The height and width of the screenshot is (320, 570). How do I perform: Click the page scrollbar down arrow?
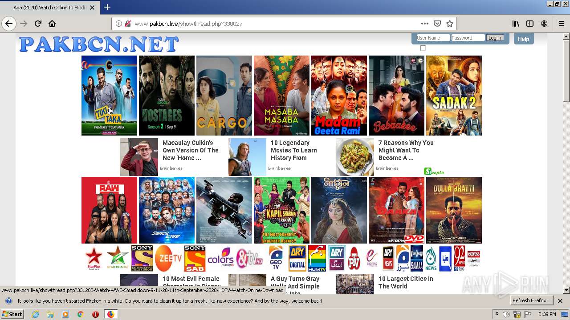tap(566, 290)
